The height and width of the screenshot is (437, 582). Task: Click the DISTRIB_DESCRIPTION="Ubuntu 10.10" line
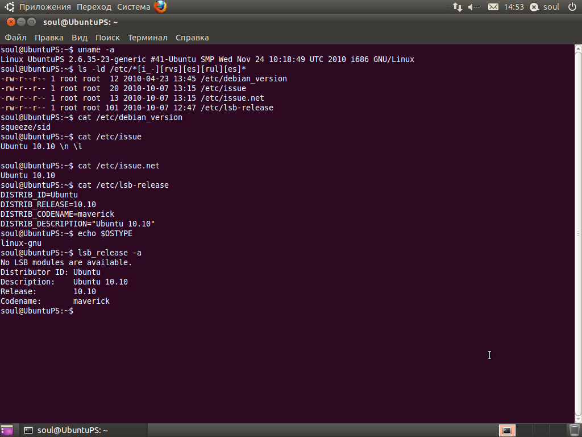point(77,224)
